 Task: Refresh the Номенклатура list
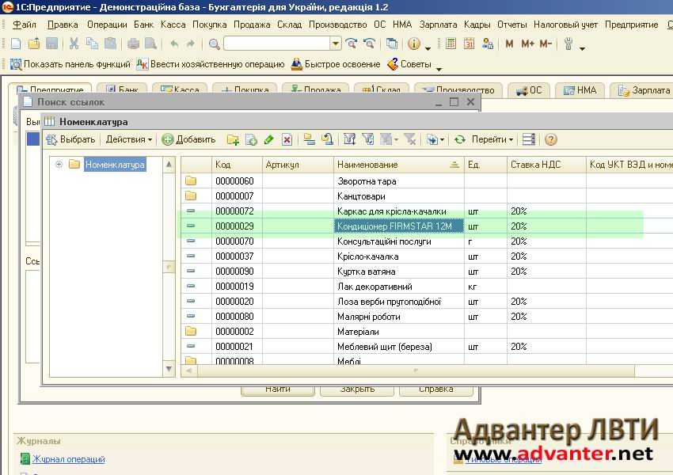460,139
